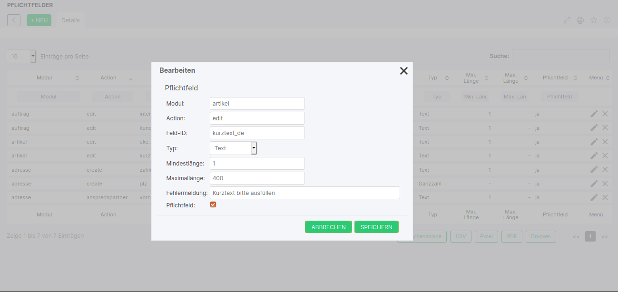This screenshot has height=292, width=618.
Task: Edit the first auftrag row via pencil icon
Action: click(x=594, y=114)
